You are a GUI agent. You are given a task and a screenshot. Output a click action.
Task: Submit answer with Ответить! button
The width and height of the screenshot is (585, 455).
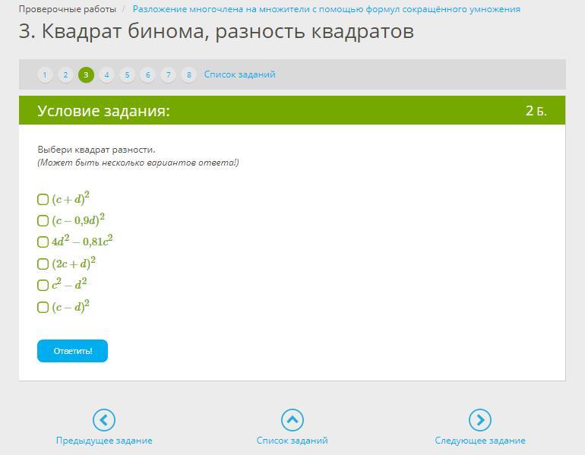click(72, 351)
